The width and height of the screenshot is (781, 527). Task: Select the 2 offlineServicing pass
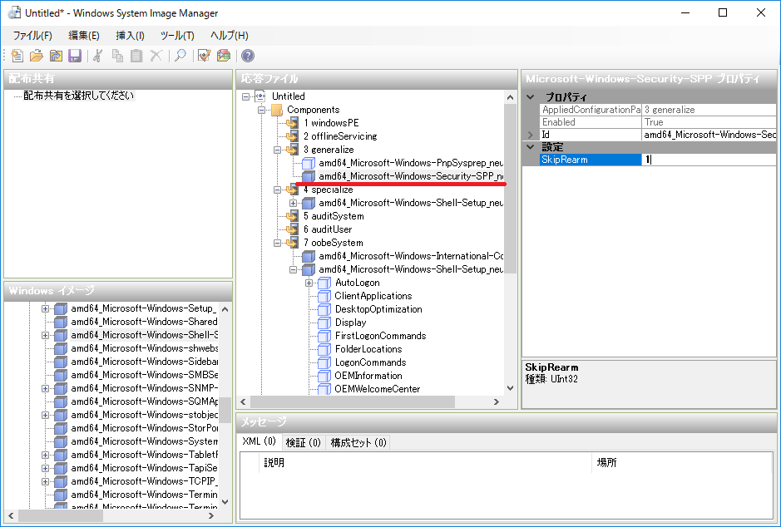(x=340, y=136)
